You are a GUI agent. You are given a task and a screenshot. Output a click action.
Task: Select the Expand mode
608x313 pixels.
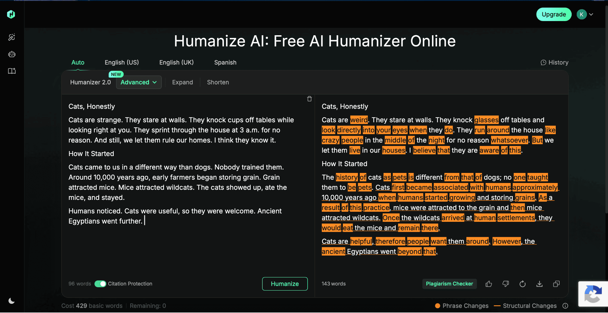183,82
